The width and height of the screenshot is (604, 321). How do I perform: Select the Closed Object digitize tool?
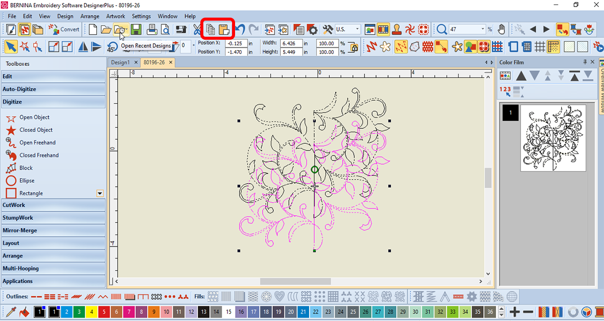click(36, 130)
